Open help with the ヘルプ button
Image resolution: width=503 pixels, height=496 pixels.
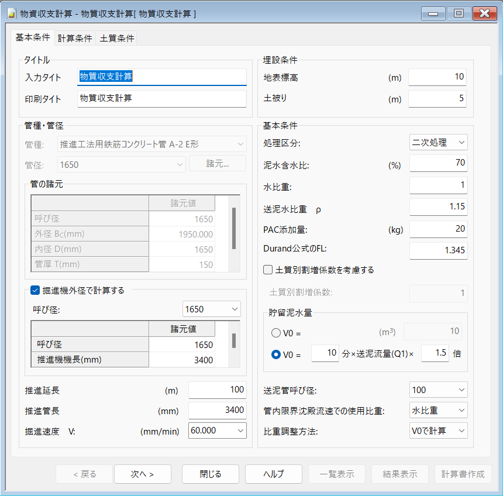[x=273, y=474]
